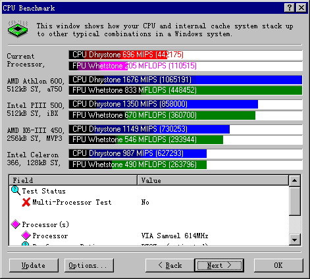The height and width of the screenshot is (279, 310).
Task: Advance with the Next button
Action: coord(219,265)
